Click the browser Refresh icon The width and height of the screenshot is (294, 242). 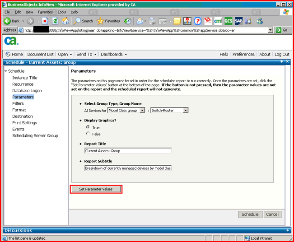(55, 21)
